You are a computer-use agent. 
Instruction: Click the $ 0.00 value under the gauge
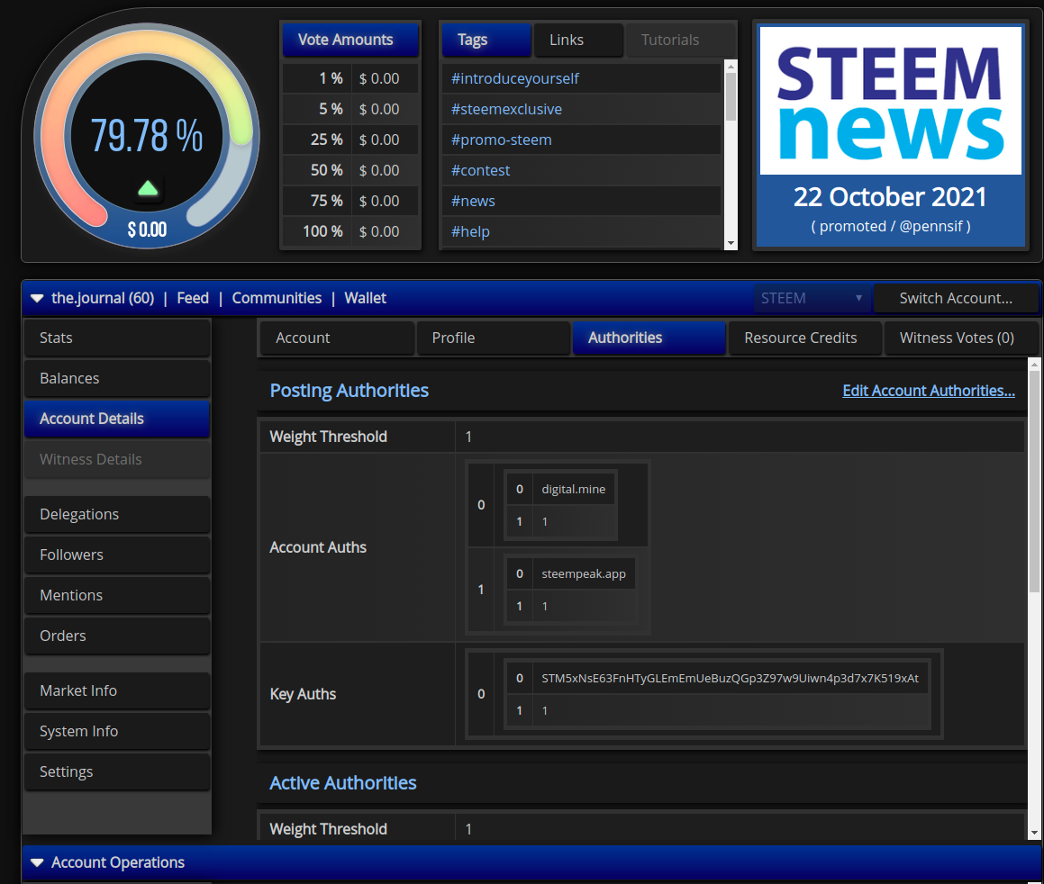(147, 230)
